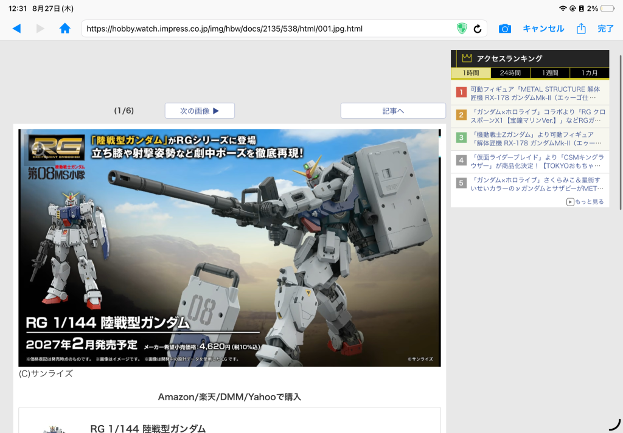This screenshot has width=623, height=433.
Task: Tap もっと見る for more rankings
Action: [585, 202]
